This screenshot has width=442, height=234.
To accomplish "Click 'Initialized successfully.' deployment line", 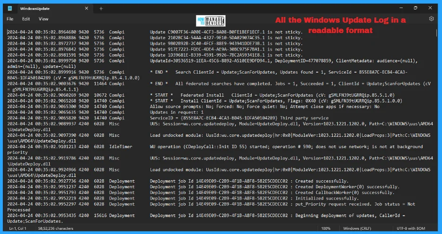I will pos(183,198).
